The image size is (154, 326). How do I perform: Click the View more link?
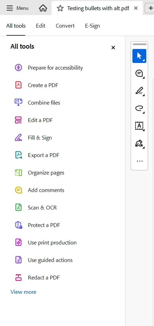coord(23,292)
